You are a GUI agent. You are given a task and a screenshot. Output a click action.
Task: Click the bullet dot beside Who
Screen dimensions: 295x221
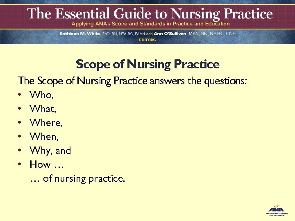pos(20,95)
